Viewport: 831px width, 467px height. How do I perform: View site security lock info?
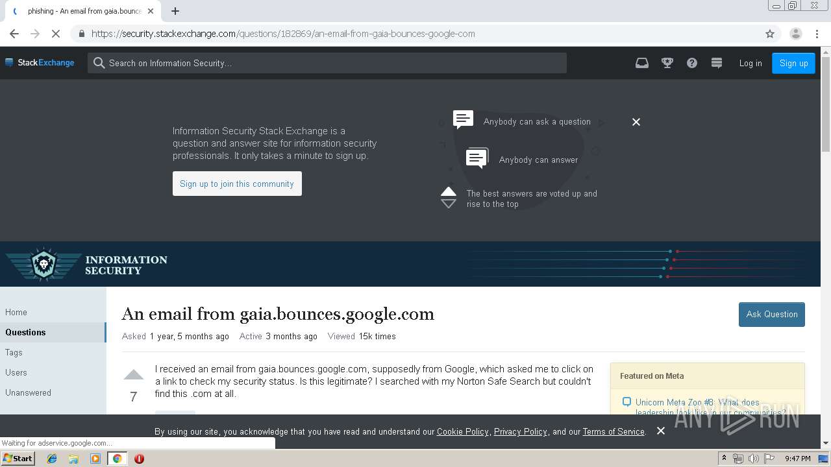(x=81, y=34)
